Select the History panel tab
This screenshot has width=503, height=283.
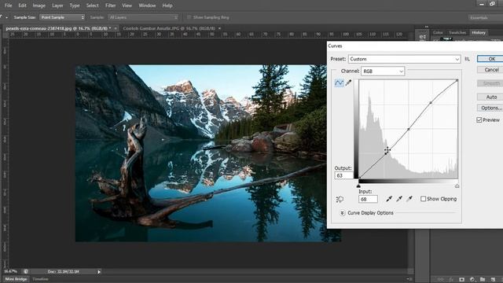pyautogui.click(x=479, y=32)
